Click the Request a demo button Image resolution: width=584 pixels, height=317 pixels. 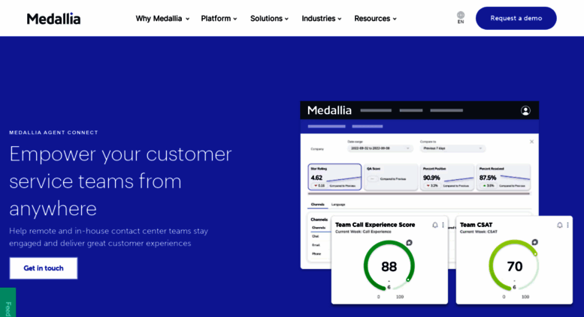[x=516, y=18]
